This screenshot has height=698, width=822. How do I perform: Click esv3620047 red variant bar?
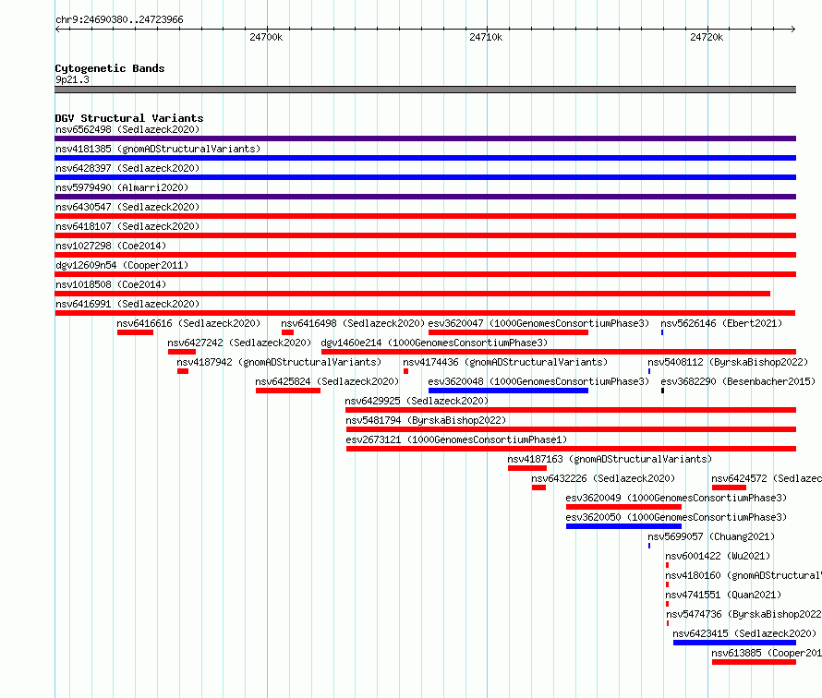[x=508, y=332]
